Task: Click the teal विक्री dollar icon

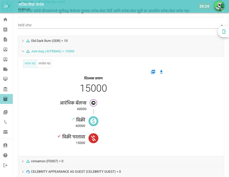Action: coord(93,121)
